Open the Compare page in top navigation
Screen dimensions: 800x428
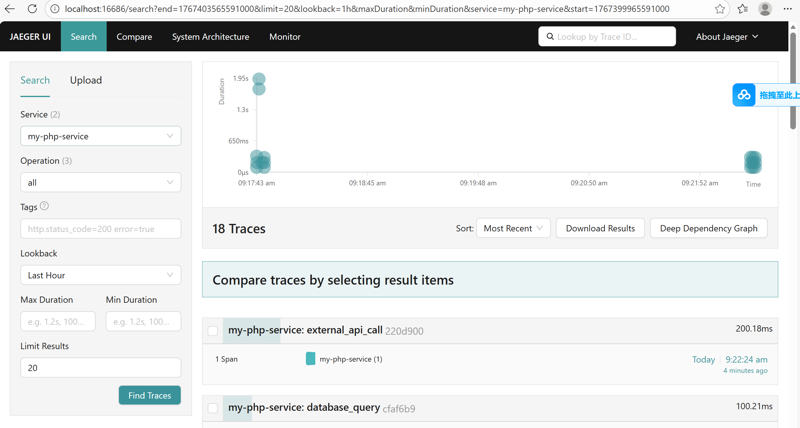134,37
